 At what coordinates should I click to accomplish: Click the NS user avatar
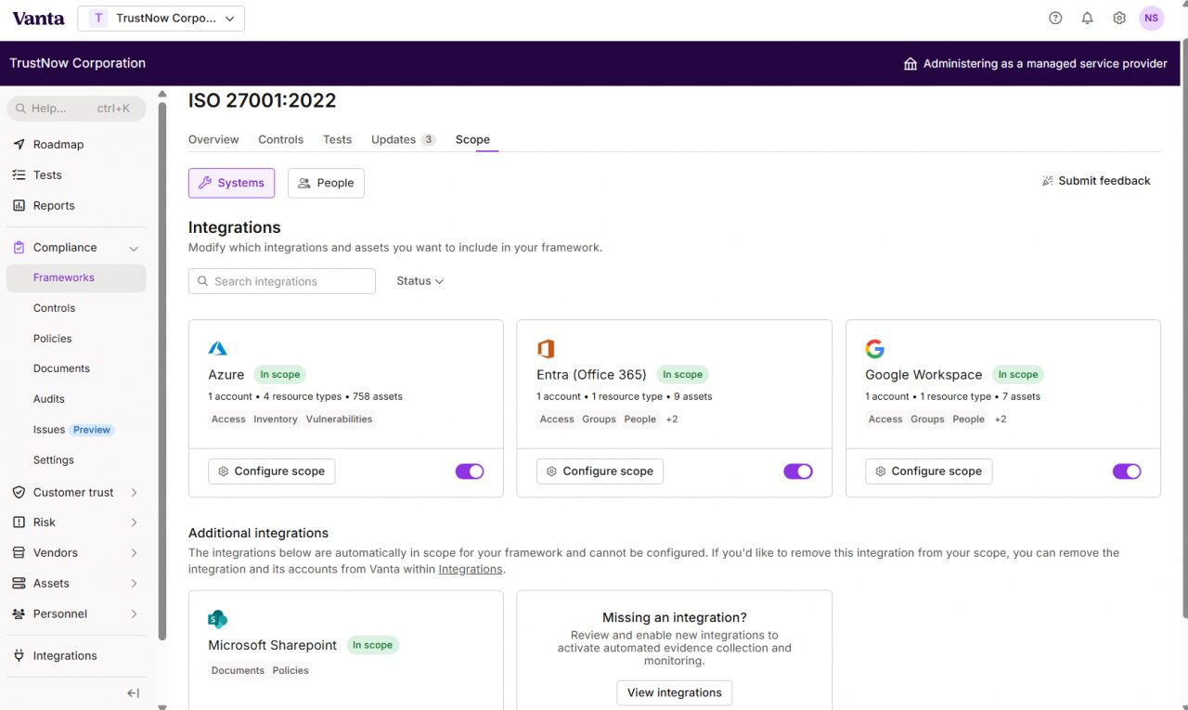click(1151, 19)
